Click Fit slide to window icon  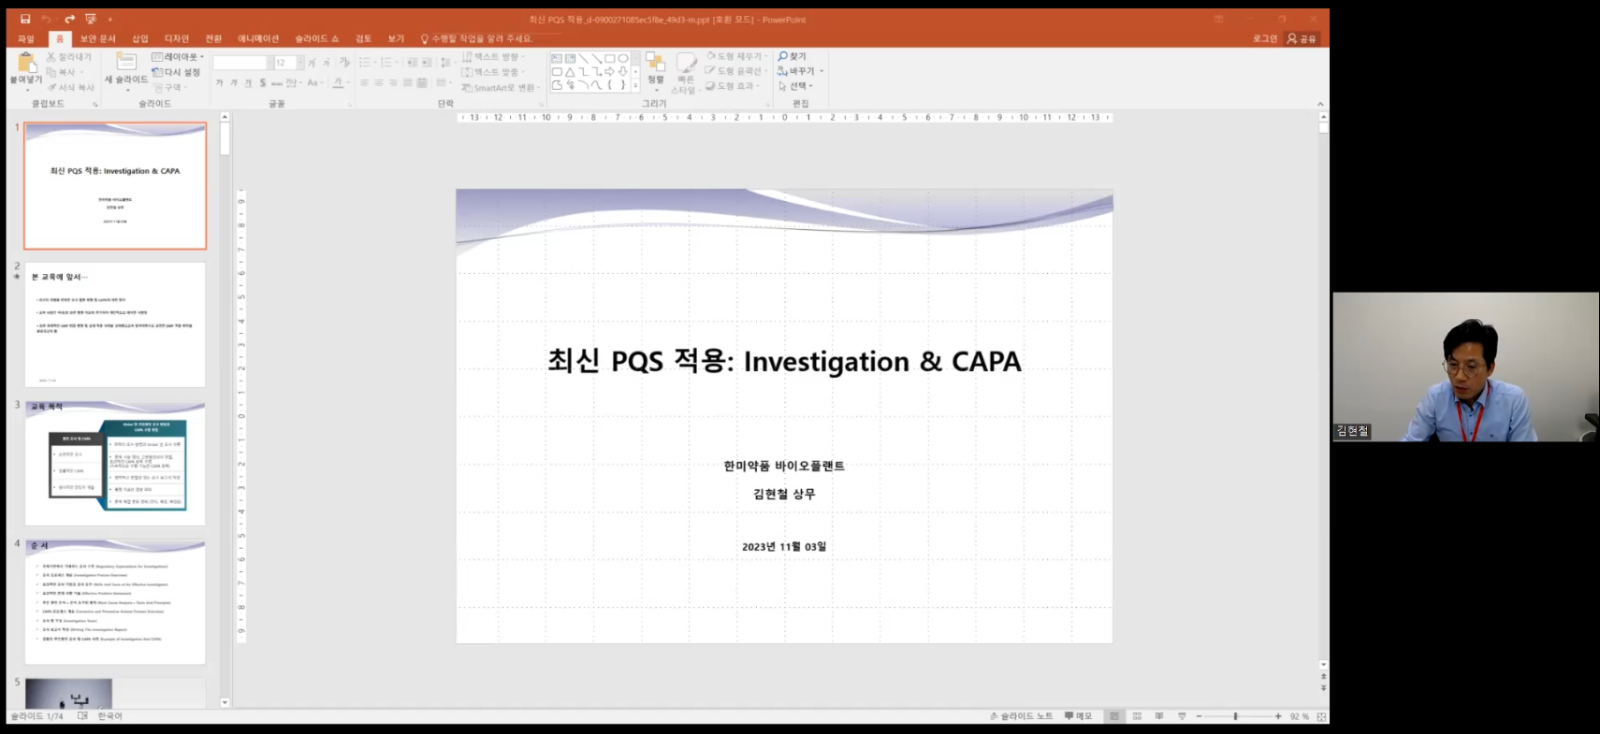pos(1321,716)
